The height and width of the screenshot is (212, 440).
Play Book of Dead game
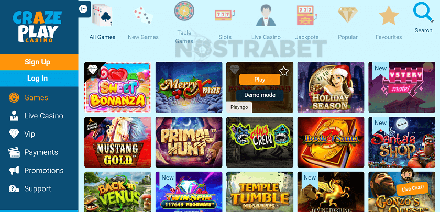point(260,80)
